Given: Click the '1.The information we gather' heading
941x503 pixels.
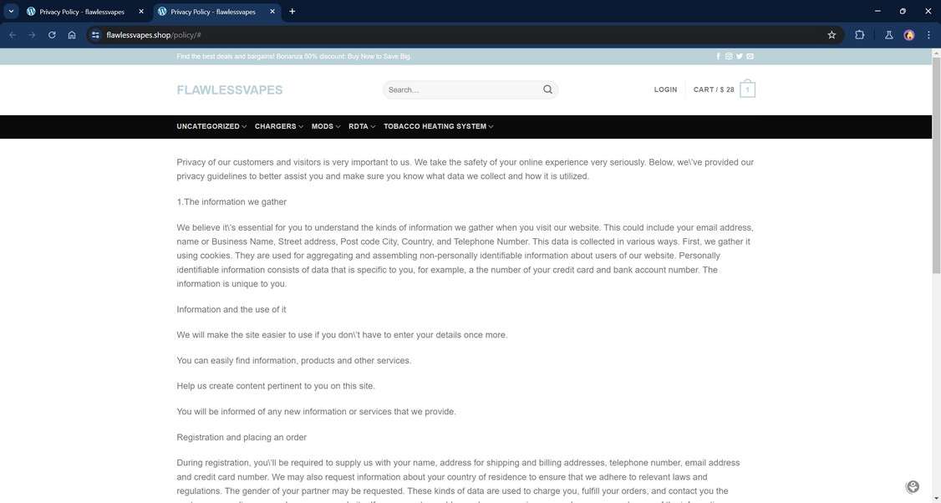Looking at the screenshot, I should 231,202.
